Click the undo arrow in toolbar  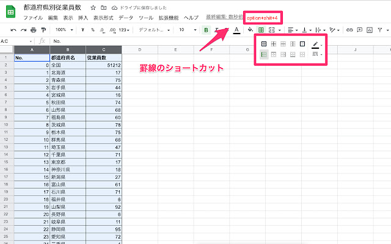coord(13,30)
